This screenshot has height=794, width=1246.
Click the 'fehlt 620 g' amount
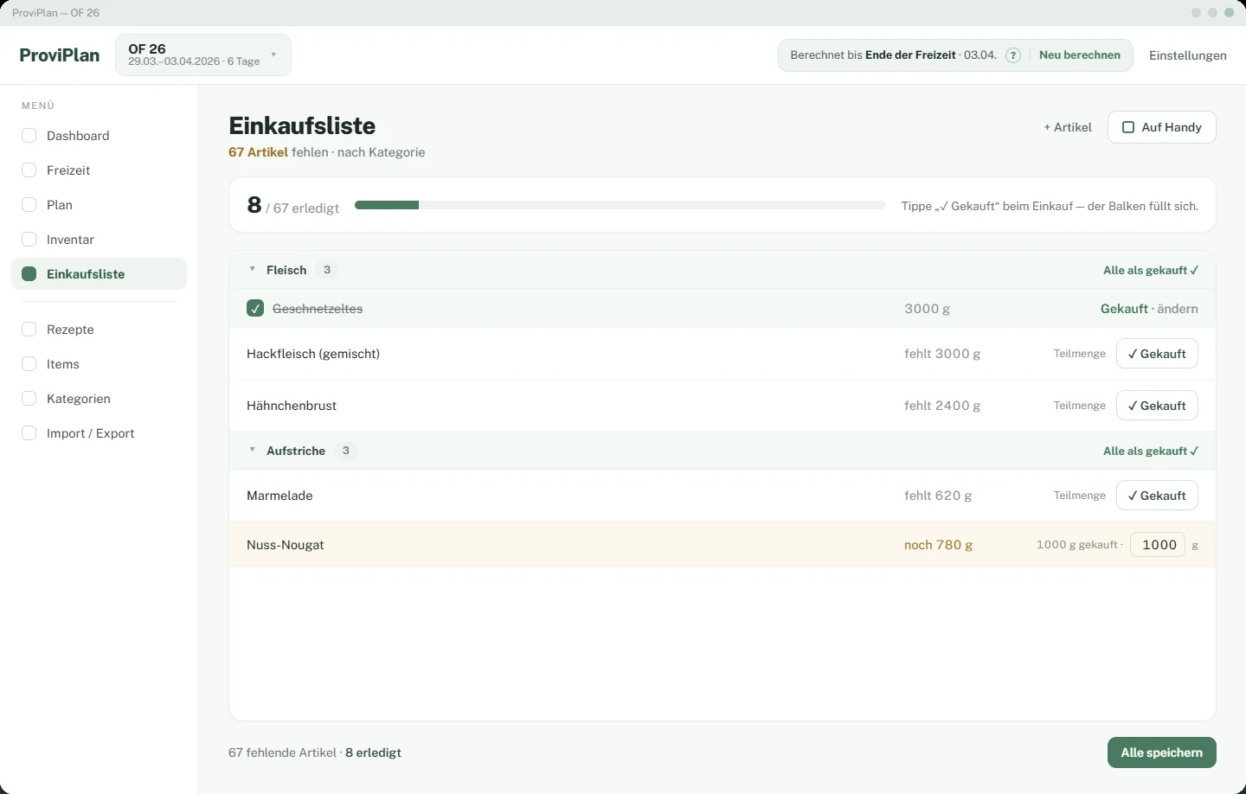coord(938,496)
